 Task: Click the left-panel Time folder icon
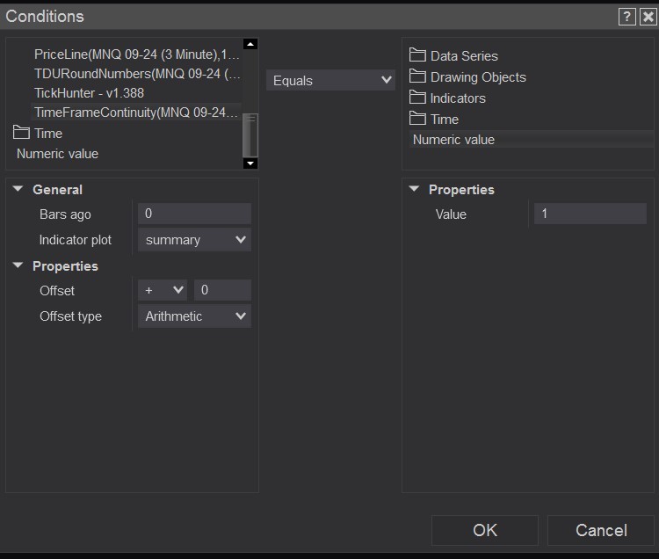click(21, 133)
